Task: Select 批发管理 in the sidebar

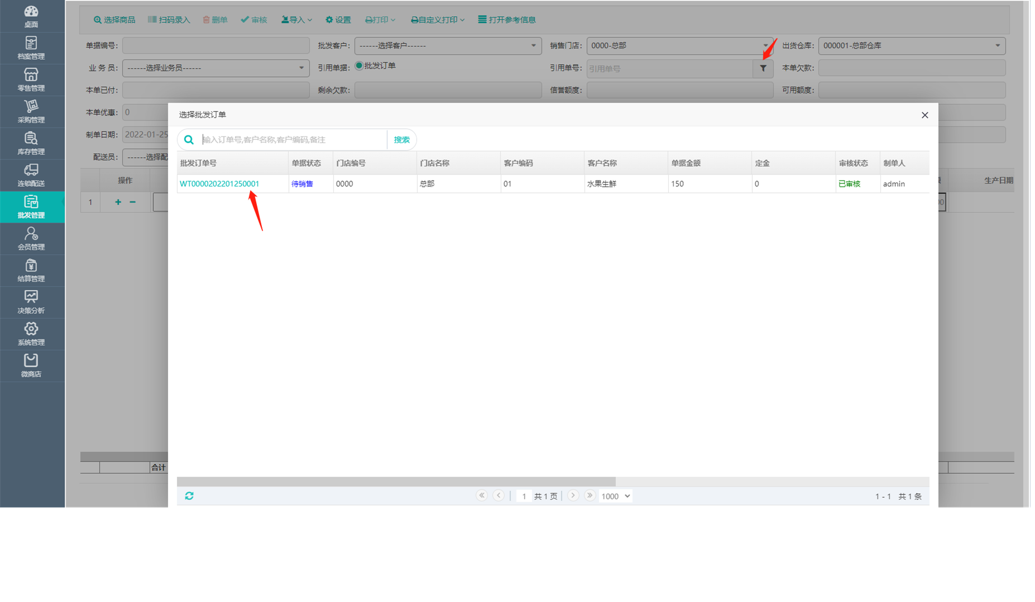Action: pyautogui.click(x=31, y=207)
